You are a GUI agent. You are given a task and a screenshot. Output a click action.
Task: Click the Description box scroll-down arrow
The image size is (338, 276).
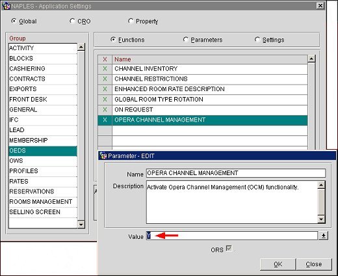tap(321, 219)
